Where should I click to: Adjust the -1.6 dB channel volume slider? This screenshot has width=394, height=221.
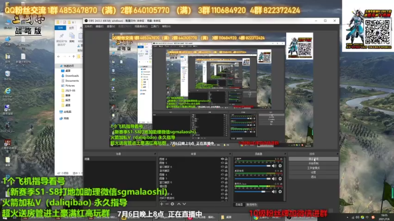252,192
